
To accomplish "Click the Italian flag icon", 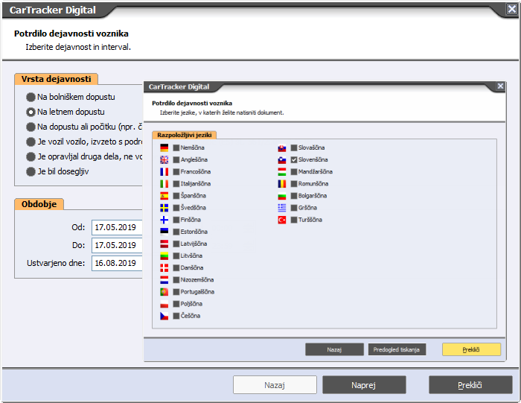I will click(x=164, y=183).
